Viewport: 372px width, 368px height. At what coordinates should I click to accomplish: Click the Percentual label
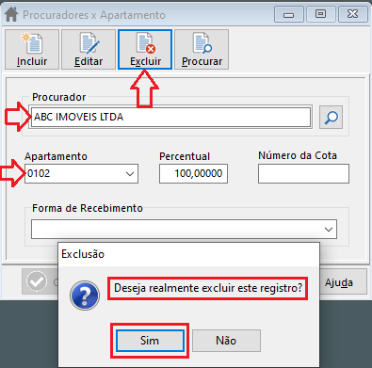click(185, 156)
